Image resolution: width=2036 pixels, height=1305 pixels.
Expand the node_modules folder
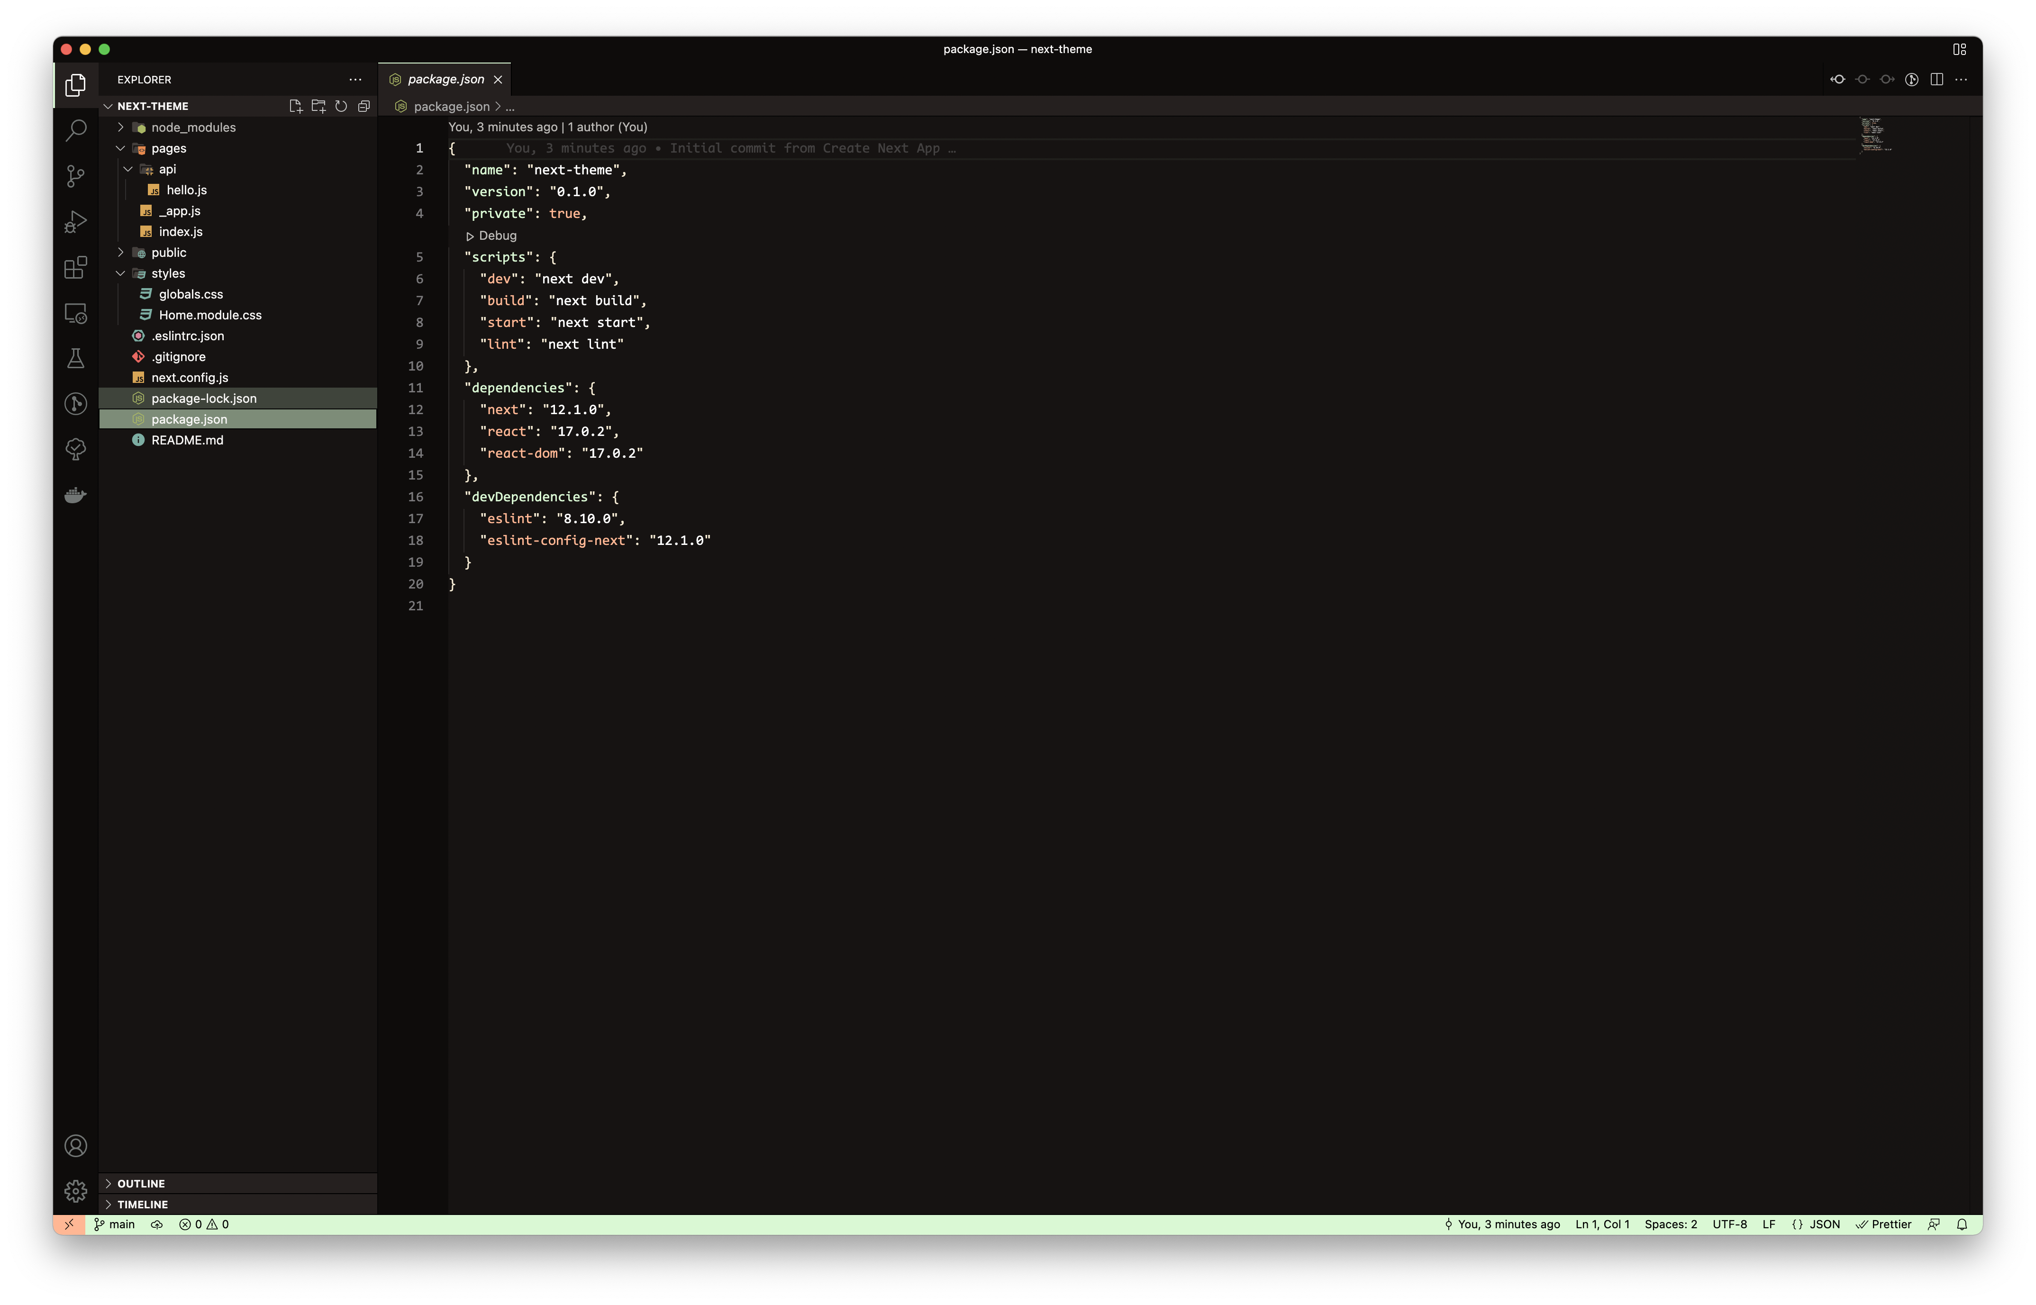pos(193,127)
